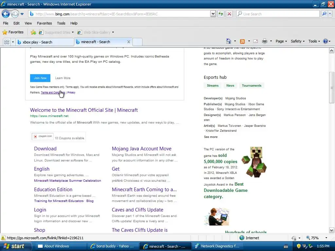
Task: Open the Mojang Java Account Move link
Action: (142, 149)
